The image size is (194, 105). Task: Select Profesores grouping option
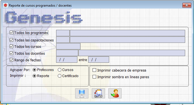(x=34, y=70)
